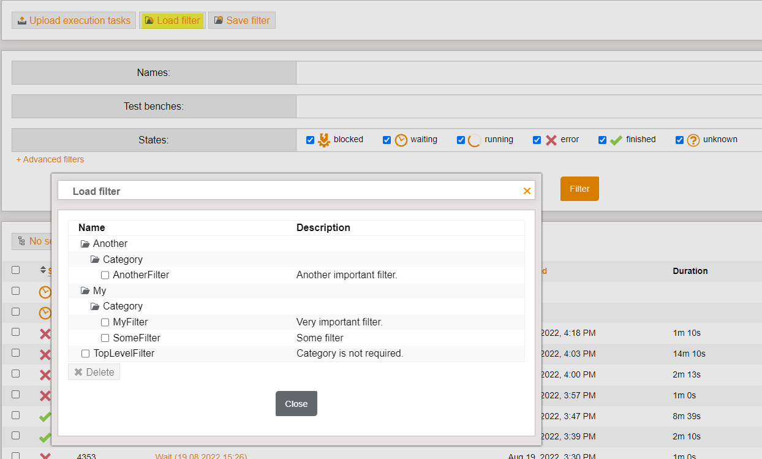Click the waiting clock icon in the States row
762x459 pixels.
(x=401, y=140)
